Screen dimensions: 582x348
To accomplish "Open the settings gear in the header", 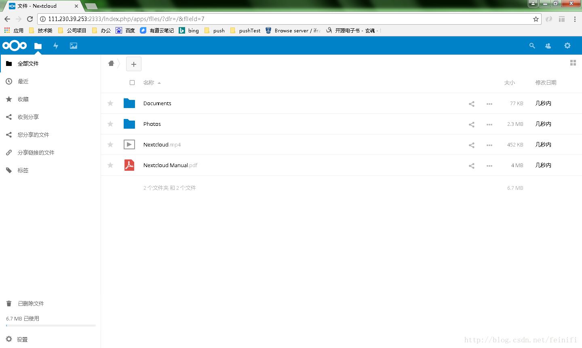I will pyautogui.click(x=567, y=45).
